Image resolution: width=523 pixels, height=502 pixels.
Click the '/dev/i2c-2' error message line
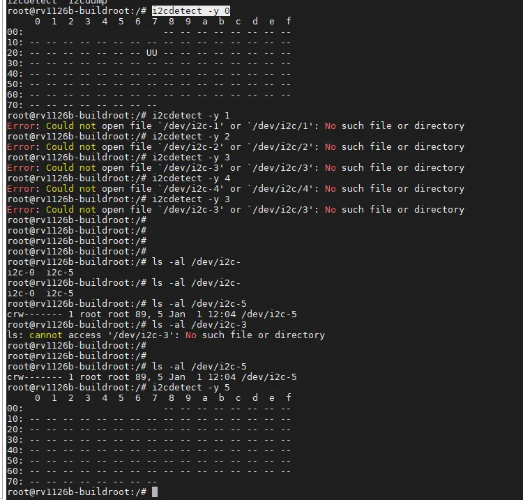click(236, 146)
